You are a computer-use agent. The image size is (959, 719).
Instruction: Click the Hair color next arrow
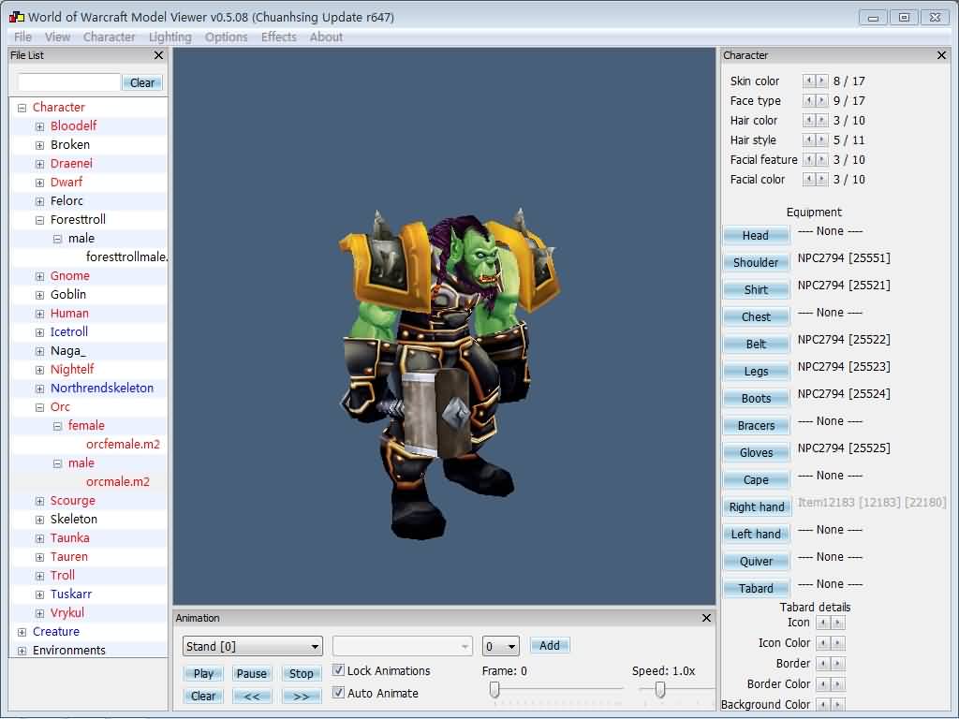(822, 120)
